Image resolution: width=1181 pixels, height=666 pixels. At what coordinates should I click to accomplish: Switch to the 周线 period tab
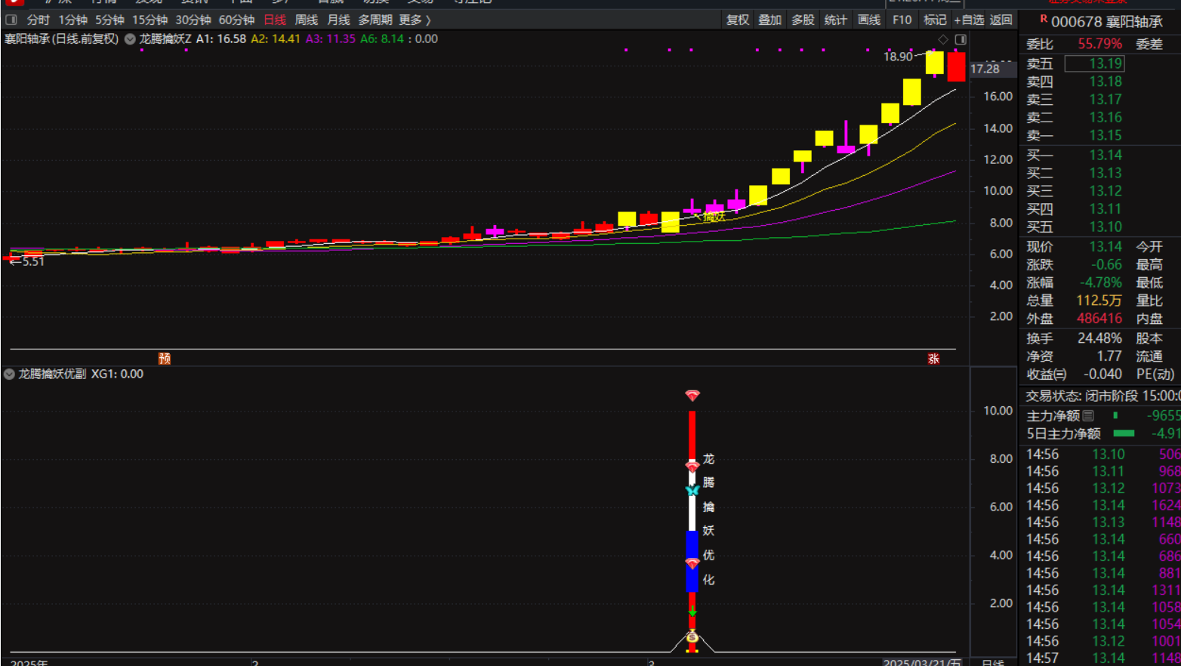(306, 20)
